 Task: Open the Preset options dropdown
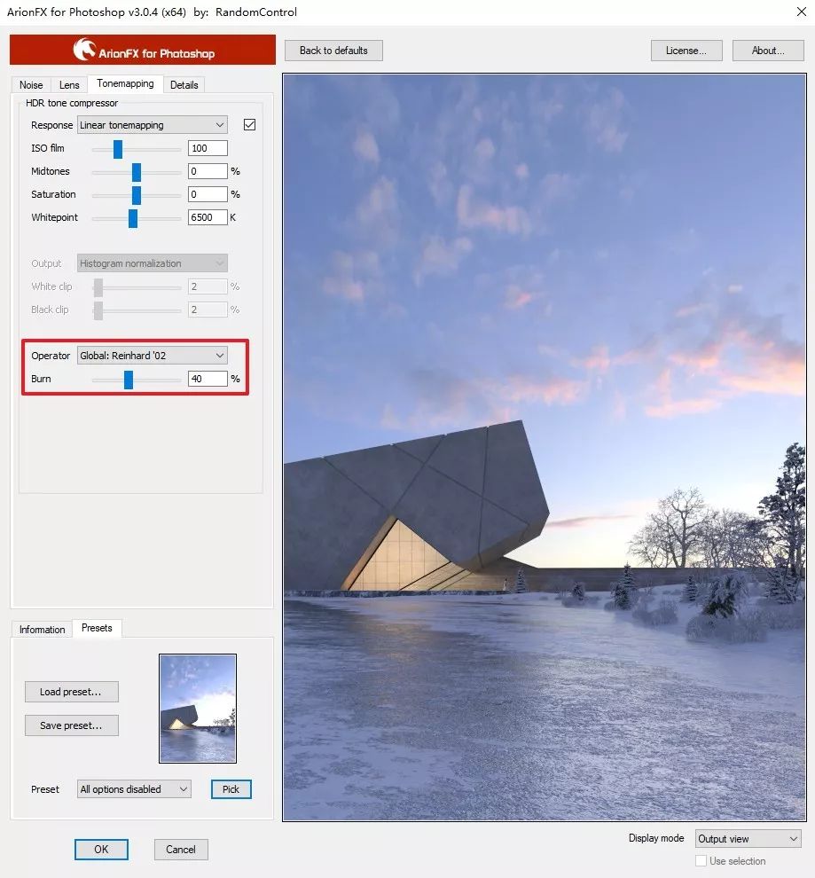click(134, 789)
